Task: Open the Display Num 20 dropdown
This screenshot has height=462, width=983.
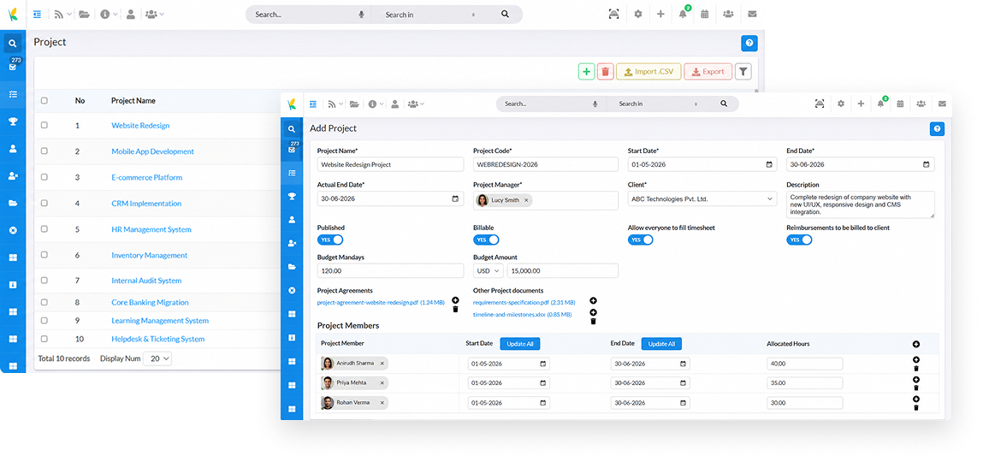Action: click(157, 358)
